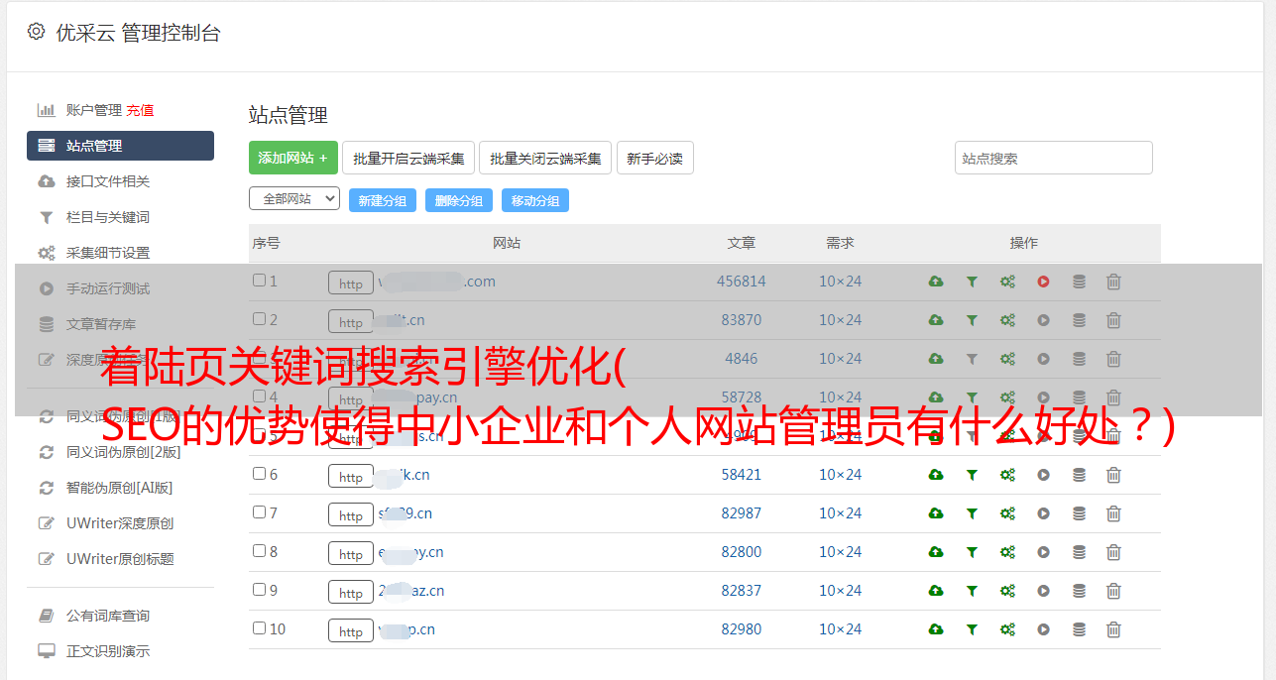Image resolution: width=1276 pixels, height=680 pixels.
Task: Click the 移动分组 button
Action: click(x=535, y=200)
